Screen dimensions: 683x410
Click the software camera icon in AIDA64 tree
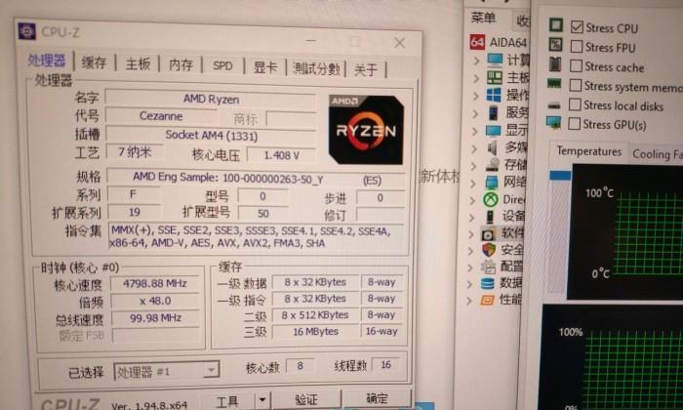point(488,234)
